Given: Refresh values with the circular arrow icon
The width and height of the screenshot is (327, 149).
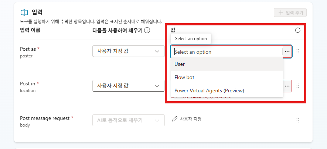Looking at the screenshot, I should coord(298,30).
